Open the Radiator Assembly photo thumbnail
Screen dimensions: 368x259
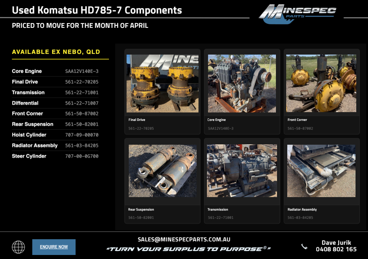click(x=321, y=171)
